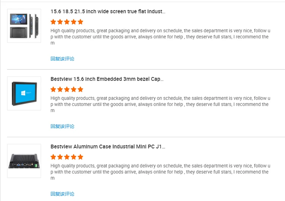Click the review text under the wide screen product

click(x=160, y=37)
